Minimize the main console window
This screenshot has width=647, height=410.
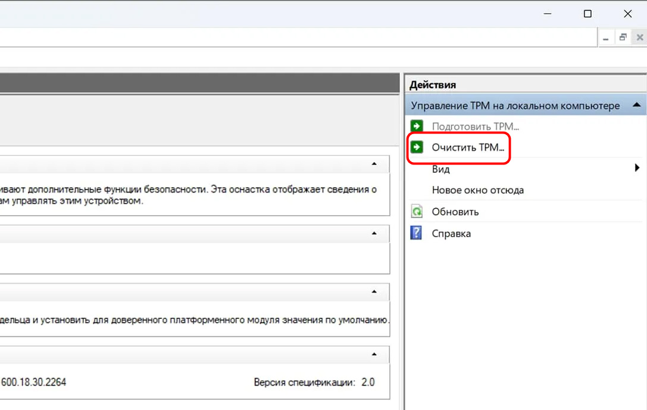click(548, 14)
